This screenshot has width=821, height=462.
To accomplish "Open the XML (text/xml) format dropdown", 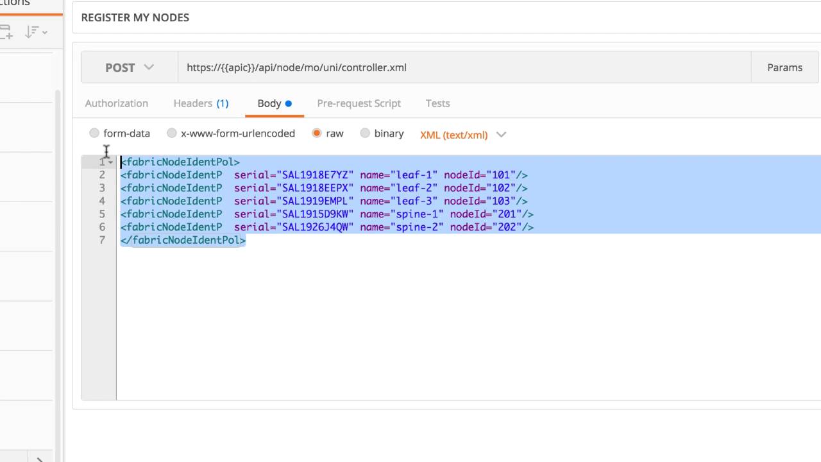I will click(x=463, y=135).
